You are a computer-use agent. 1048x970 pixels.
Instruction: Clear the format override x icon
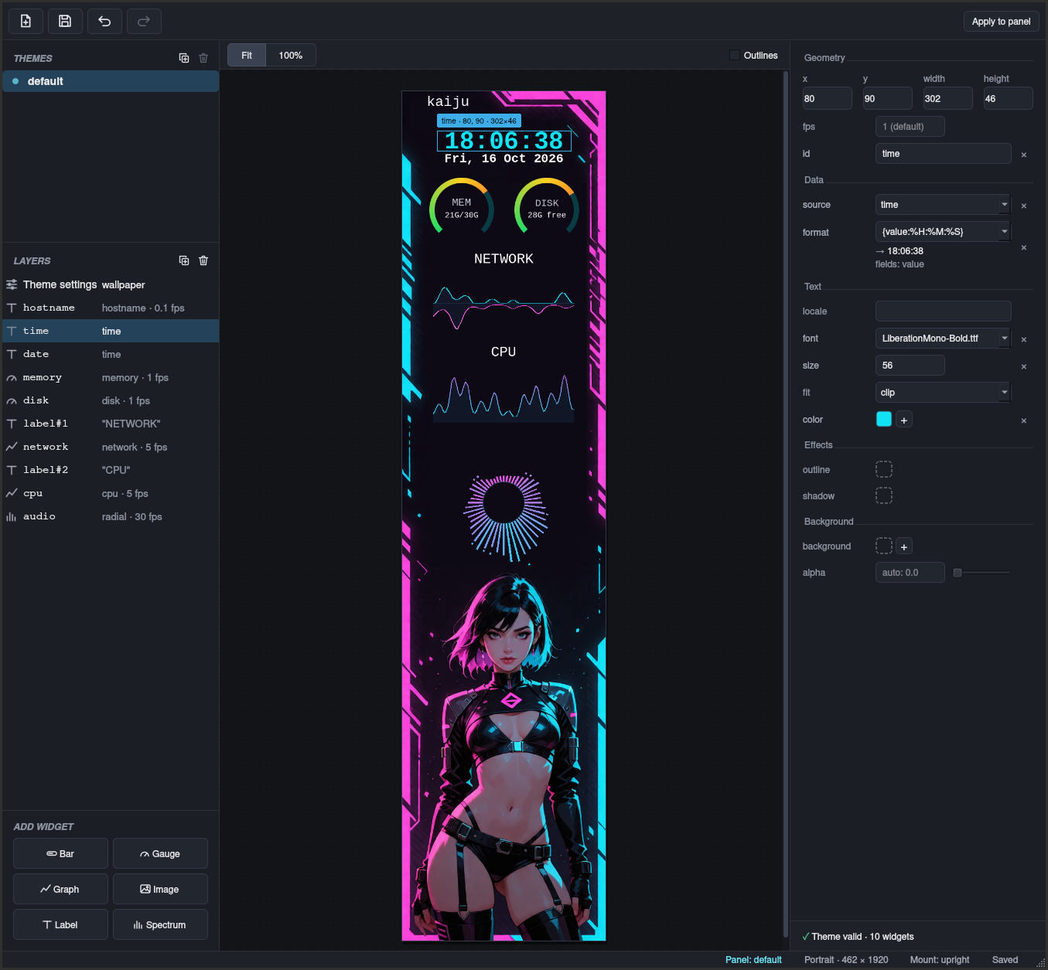point(1024,247)
